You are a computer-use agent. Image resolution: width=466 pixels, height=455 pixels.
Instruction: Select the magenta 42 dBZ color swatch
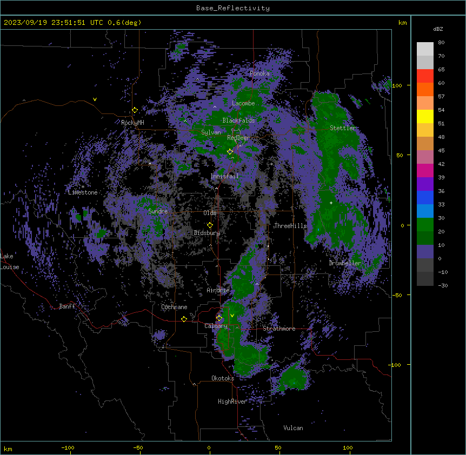[x=425, y=170]
